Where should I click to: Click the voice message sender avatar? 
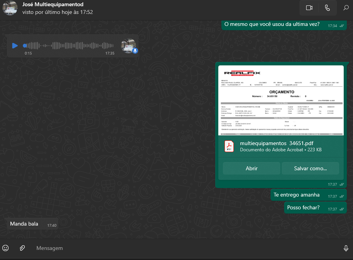tap(128, 46)
